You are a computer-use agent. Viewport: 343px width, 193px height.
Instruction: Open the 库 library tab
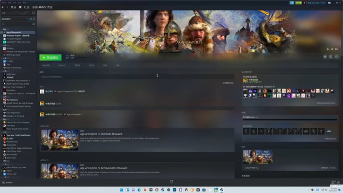pos(20,7)
